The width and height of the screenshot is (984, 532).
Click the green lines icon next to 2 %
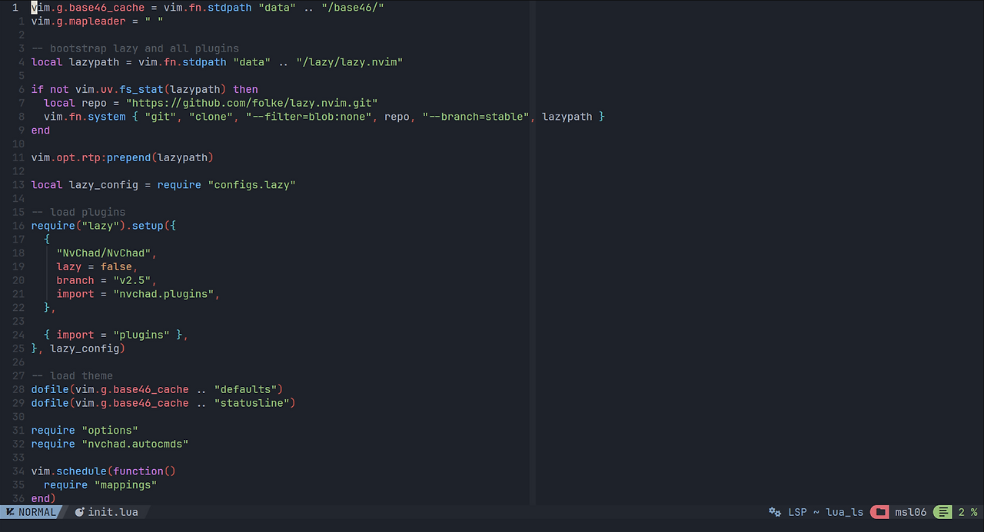pyautogui.click(x=942, y=512)
